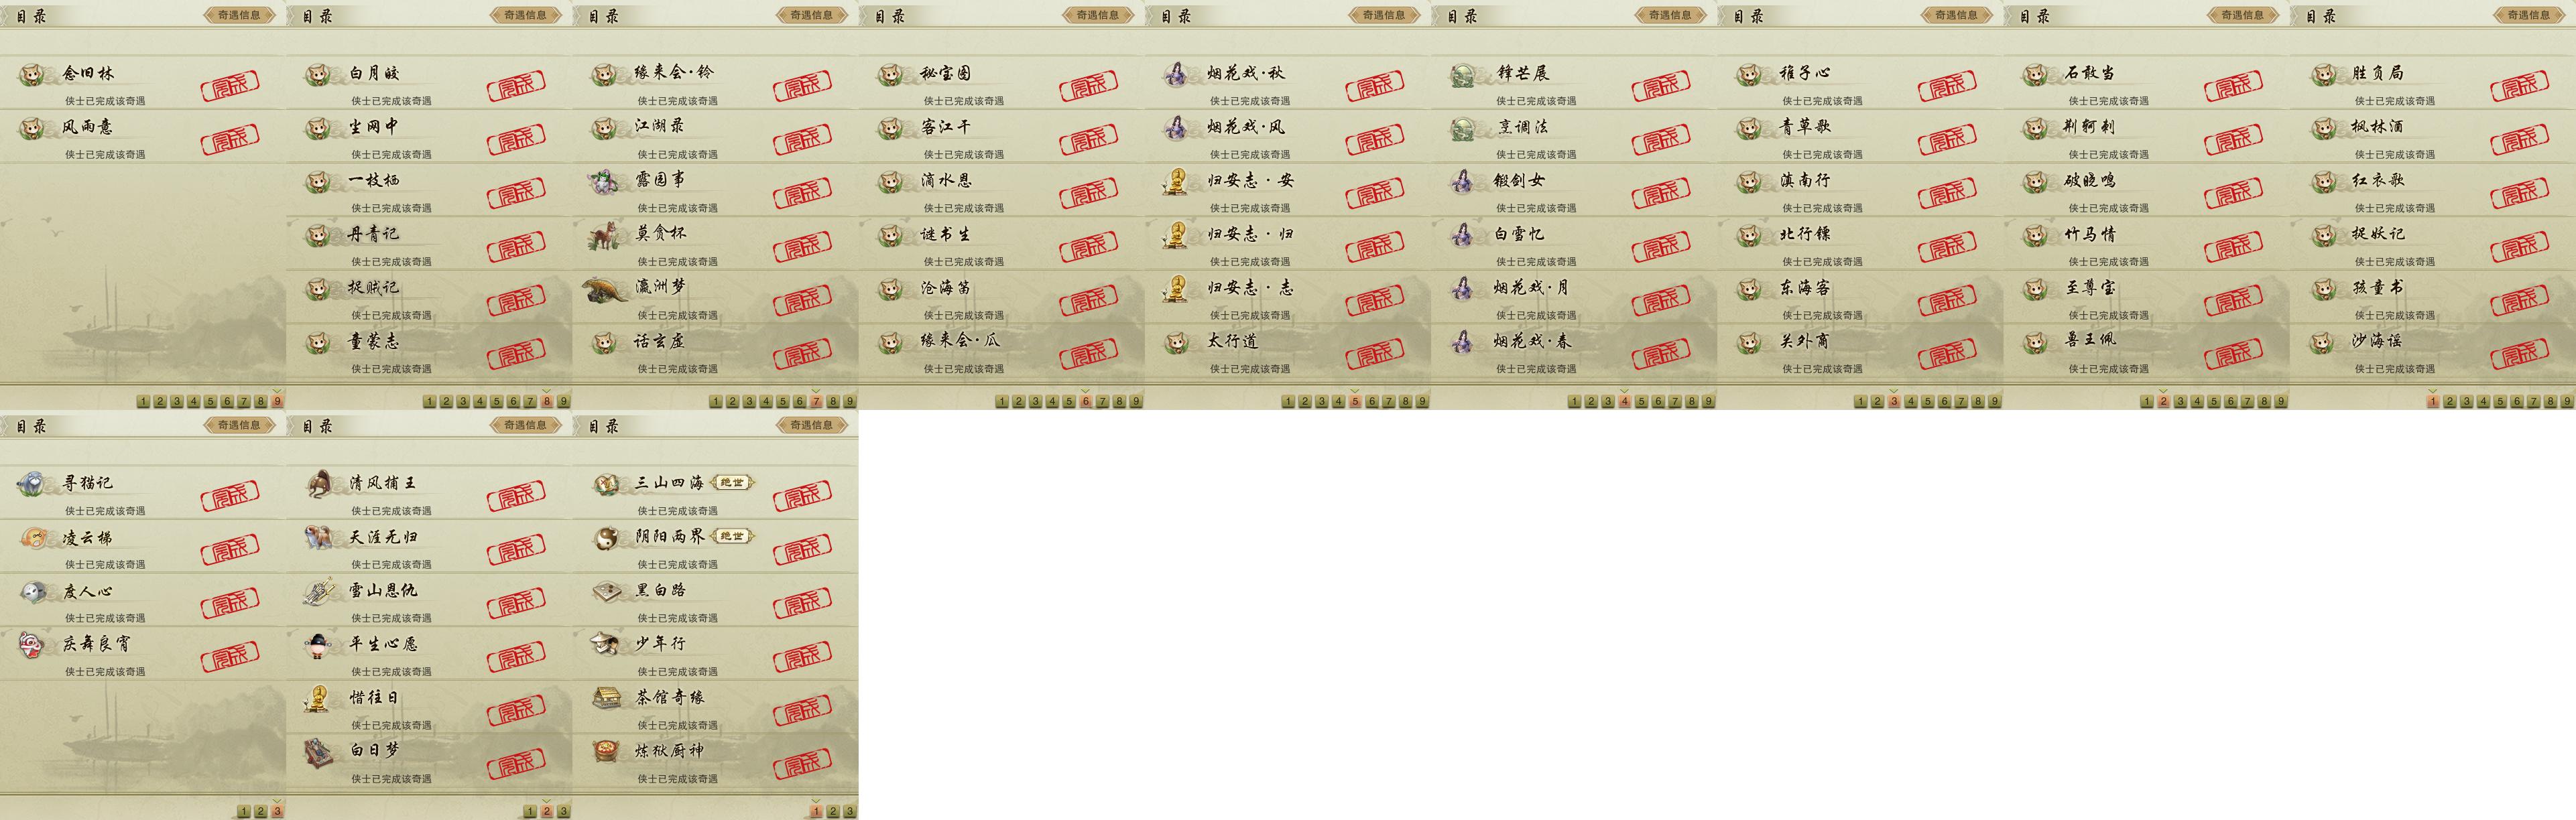Click the flower fairy icon for 露园事
2576x820 pixels.
coord(606,181)
